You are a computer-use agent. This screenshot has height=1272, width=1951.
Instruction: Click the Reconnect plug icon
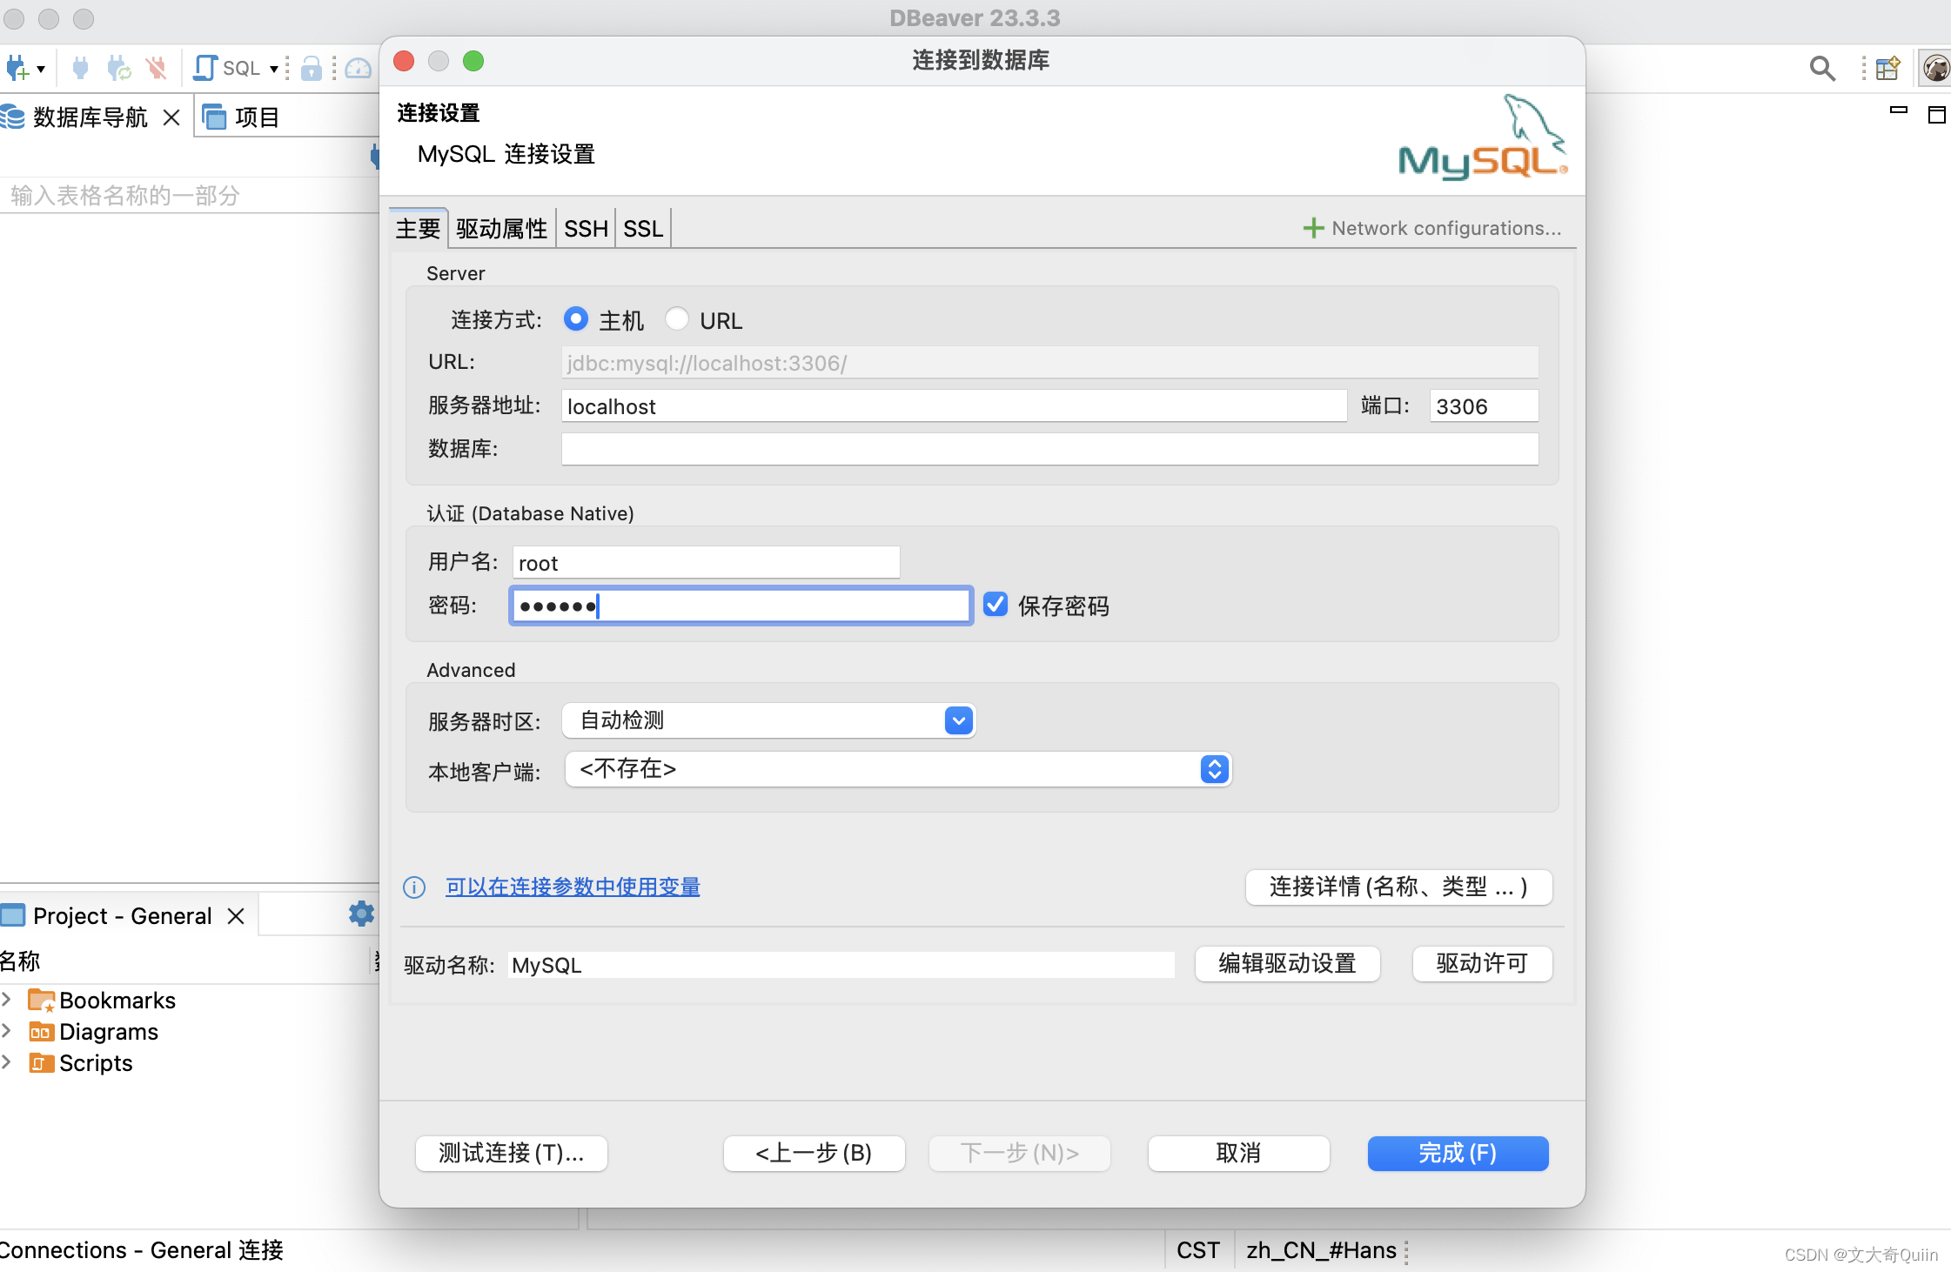119,68
